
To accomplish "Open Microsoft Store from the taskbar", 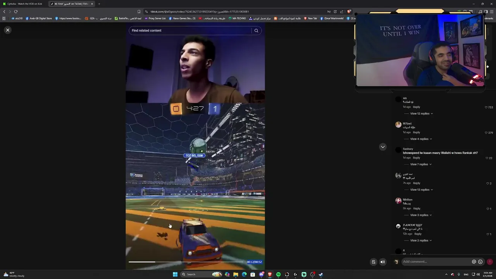I will 253,274.
